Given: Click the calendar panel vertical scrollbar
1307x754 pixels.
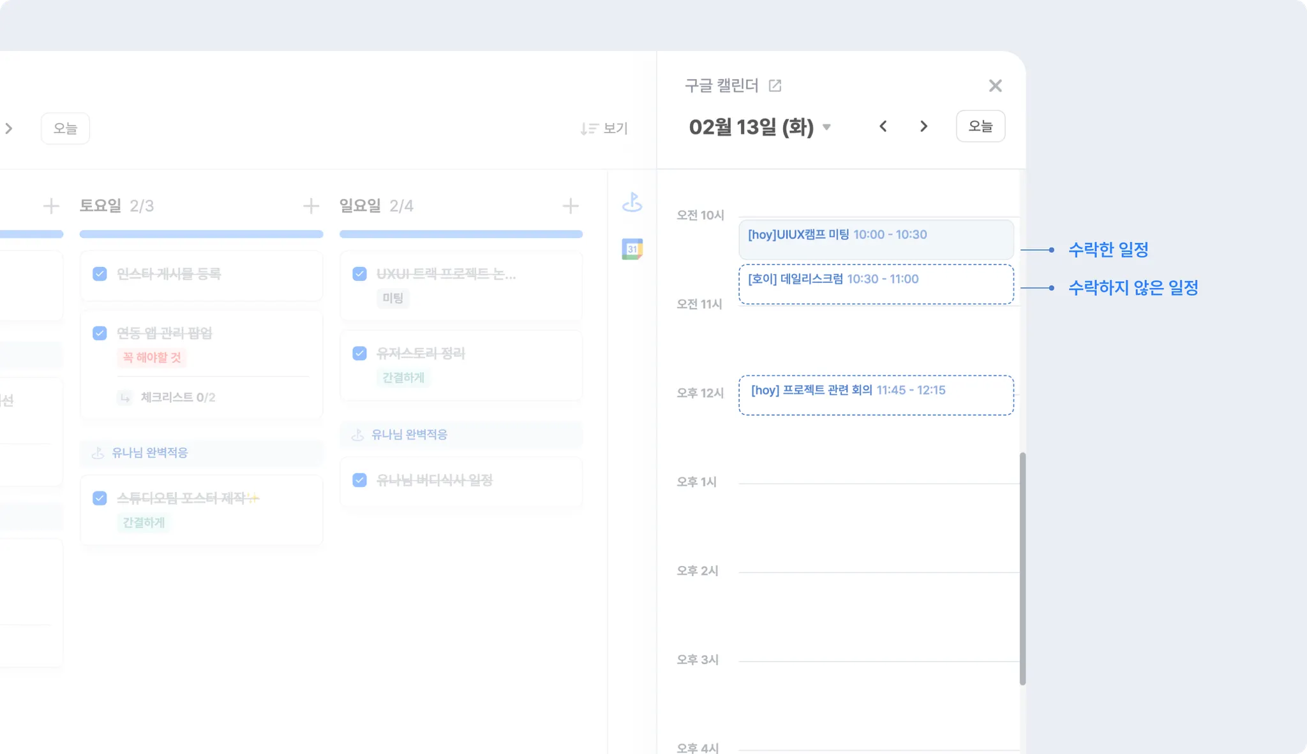Looking at the screenshot, I should pos(1022,567).
